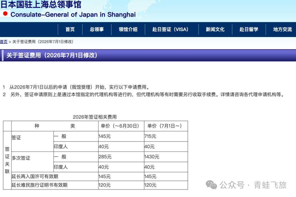Open the 首页 navigation menu item
Viewport: 296px width, 197px height.
[70, 29]
